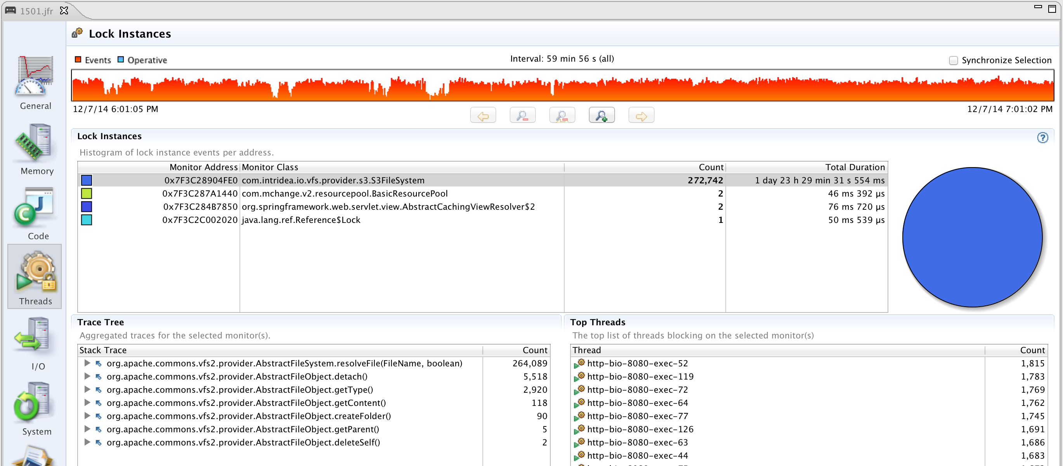The height and width of the screenshot is (466, 1063).
Task: Sort by Total Duration column header
Action: point(855,167)
